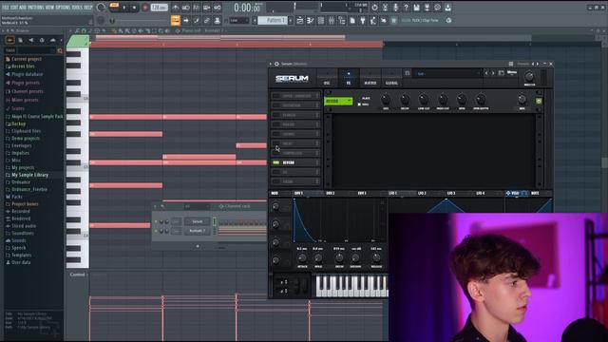Click the download content library icon
Image resolution: width=608 pixels, height=342 pixels.
447,8
